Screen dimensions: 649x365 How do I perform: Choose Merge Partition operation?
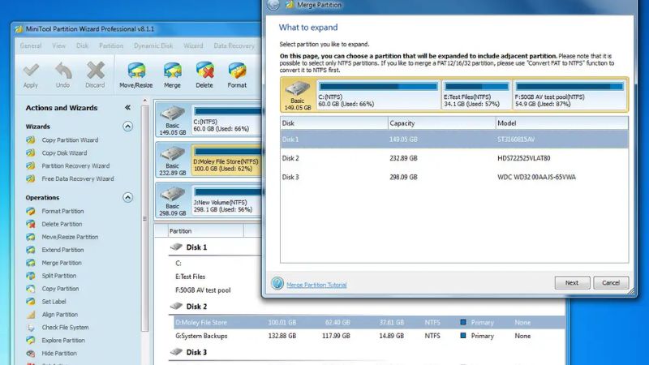(x=62, y=263)
